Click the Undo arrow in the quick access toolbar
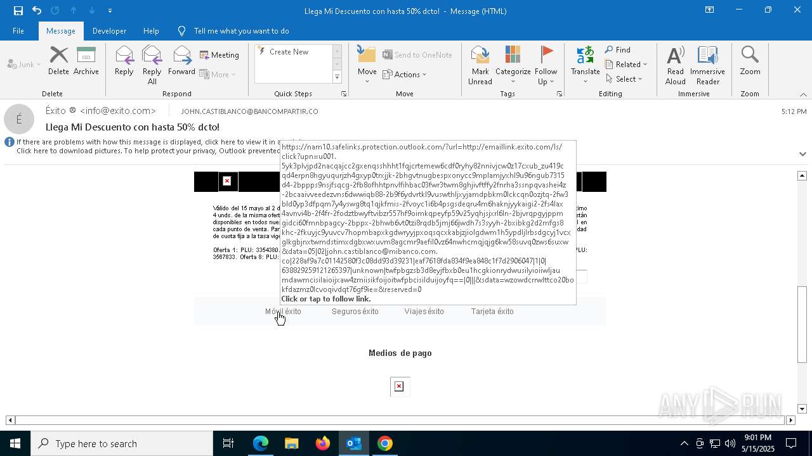The image size is (812, 456). tap(37, 11)
